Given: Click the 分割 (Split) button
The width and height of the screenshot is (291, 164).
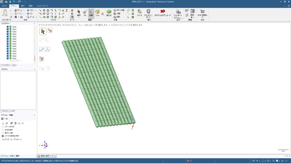Looking at the screenshot, I should (117, 14).
